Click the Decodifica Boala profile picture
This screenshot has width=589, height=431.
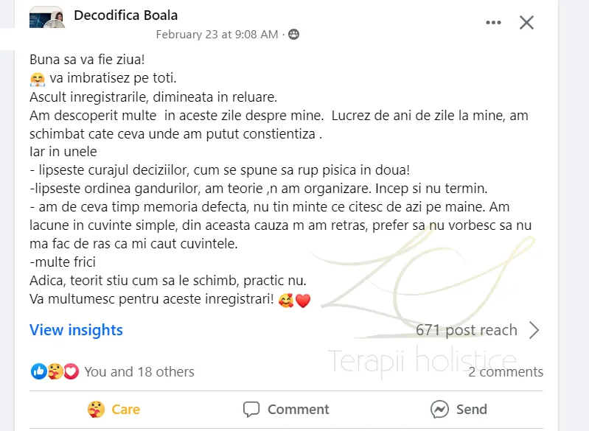coord(46,21)
